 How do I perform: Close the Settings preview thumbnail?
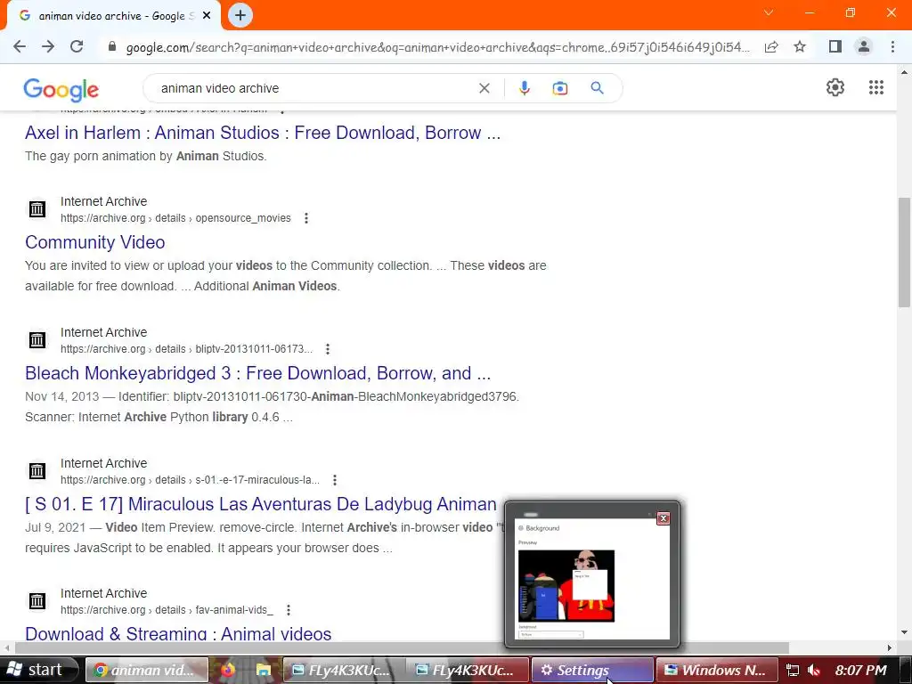pos(663,518)
